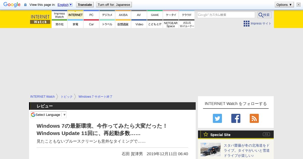Open the AV nav tab

pyautogui.click(x=139, y=15)
